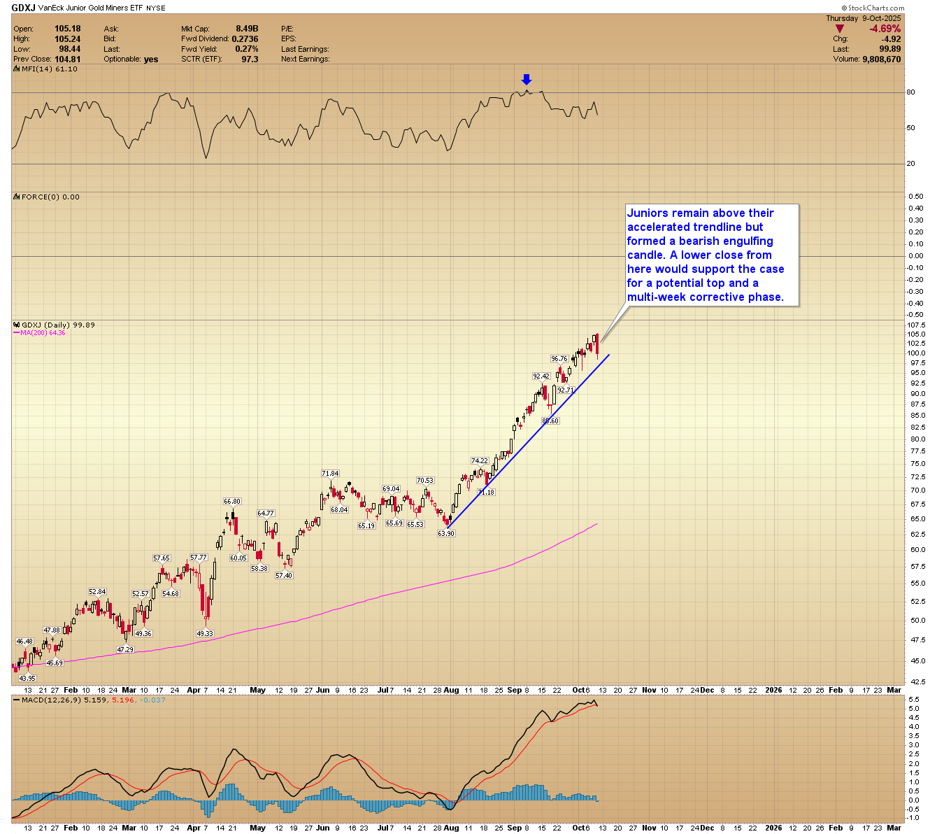The height and width of the screenshot is (834, 937).
Task: Click the Open price 105.18
Action: (67, 29)
